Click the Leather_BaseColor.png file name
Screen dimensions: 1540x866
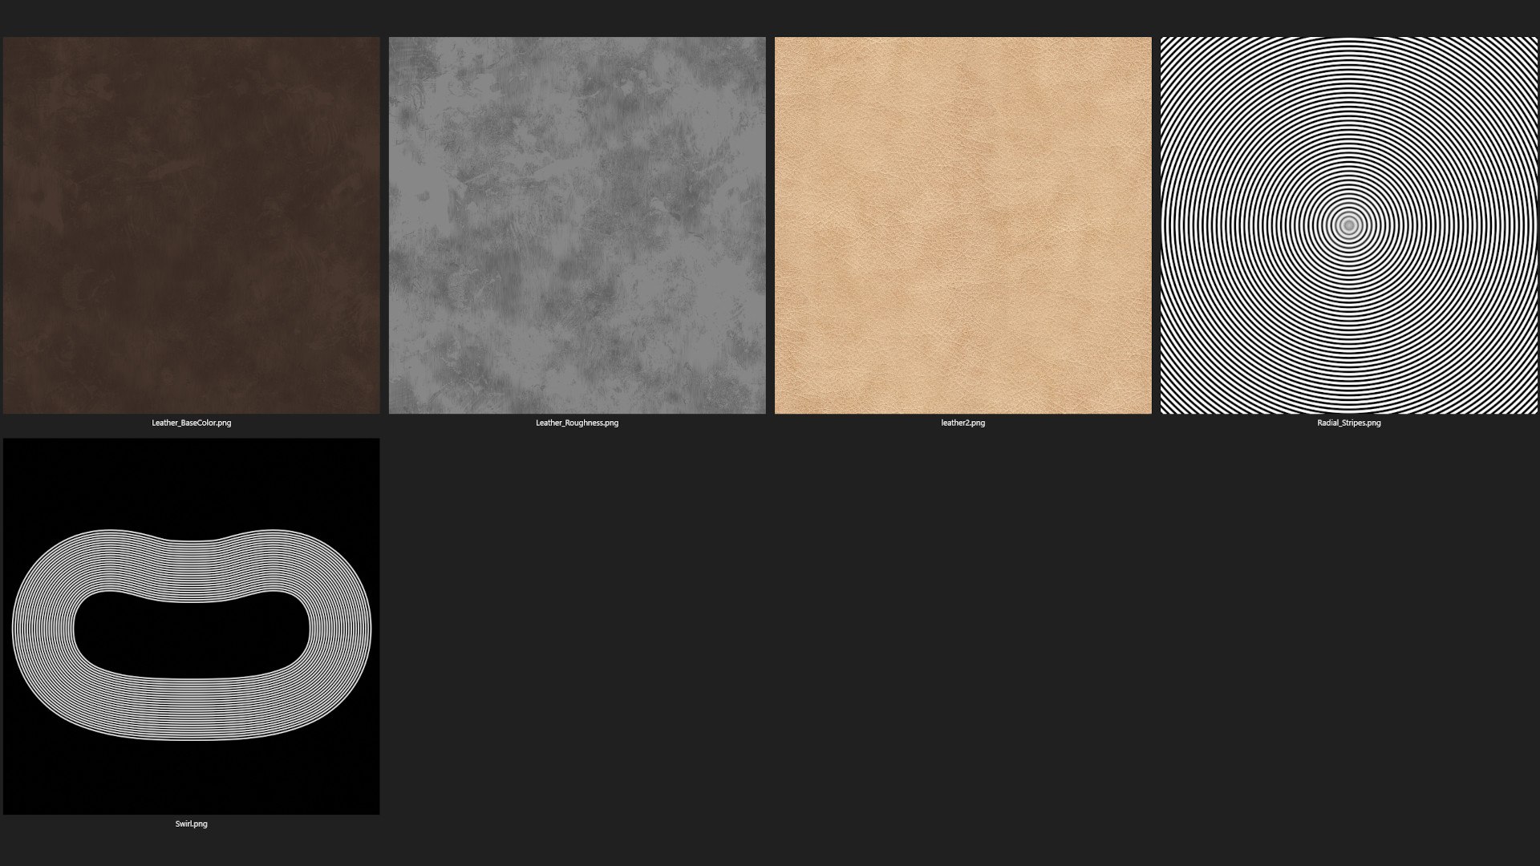point(191,423)
